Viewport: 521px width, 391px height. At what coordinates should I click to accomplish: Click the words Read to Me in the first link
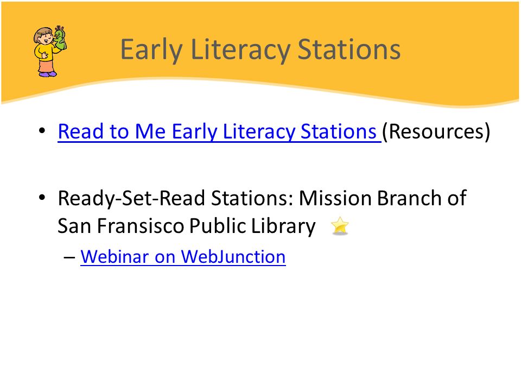[x=112, y=131]
